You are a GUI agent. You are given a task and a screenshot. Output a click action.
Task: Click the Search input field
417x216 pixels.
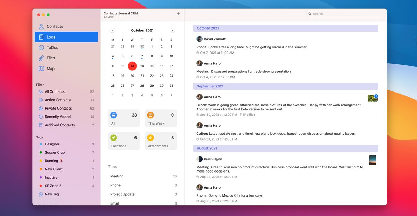(x=345, y=14)
